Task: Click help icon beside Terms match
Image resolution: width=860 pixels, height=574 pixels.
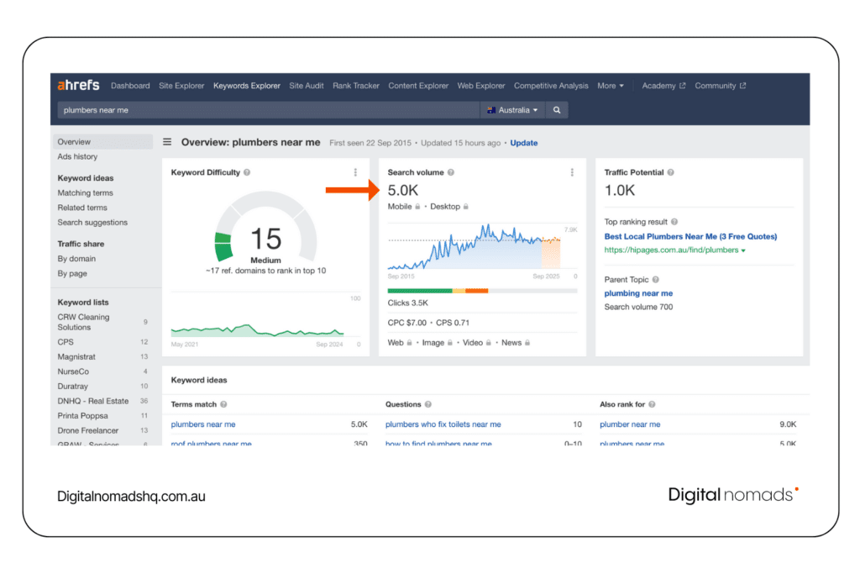Action: tap(223, 404)
